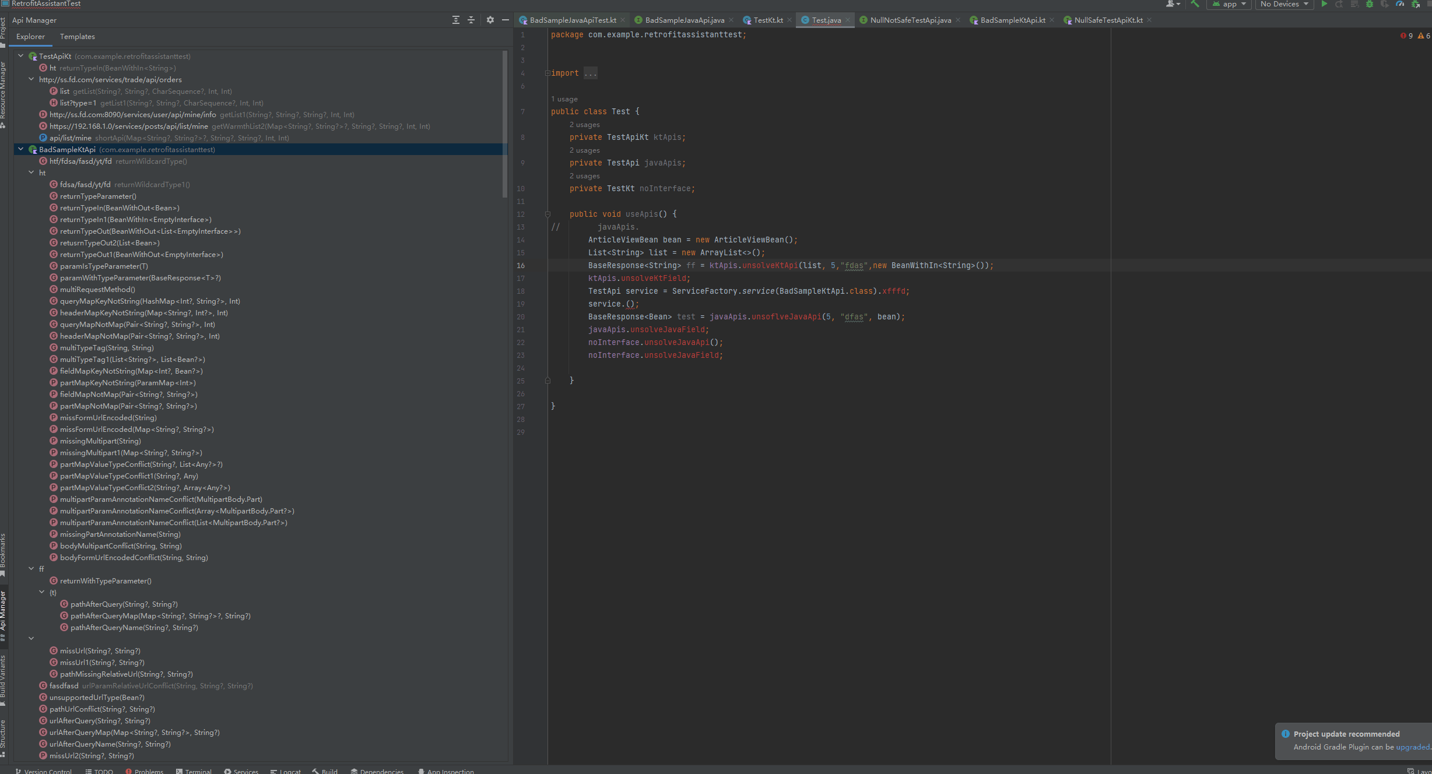Open the Api Manager gear settings
This screenshot has height=774, width=1432.
pyautogui.click(x=490, y=20)
